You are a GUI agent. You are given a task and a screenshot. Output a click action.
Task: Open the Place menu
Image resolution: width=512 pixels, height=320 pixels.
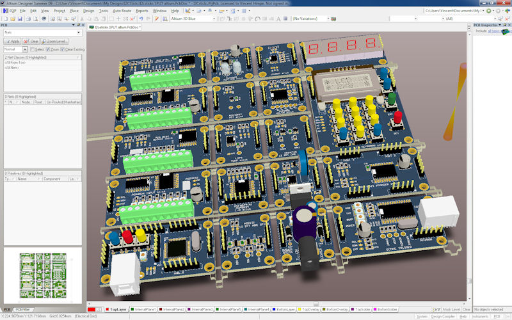(74, 11)
